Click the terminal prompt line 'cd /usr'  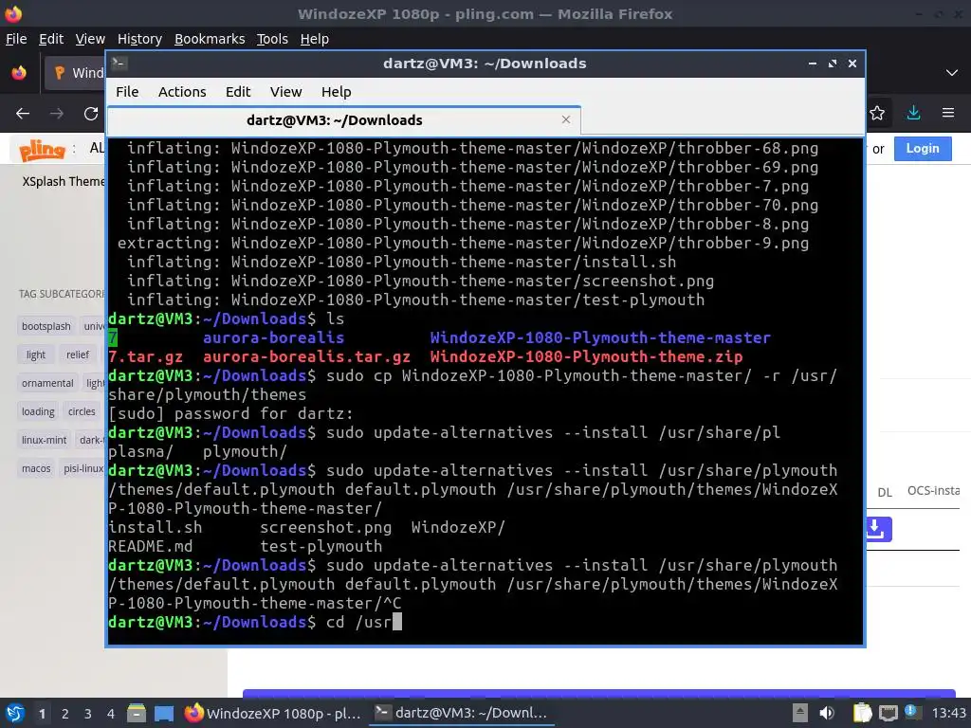click(254, 622)
